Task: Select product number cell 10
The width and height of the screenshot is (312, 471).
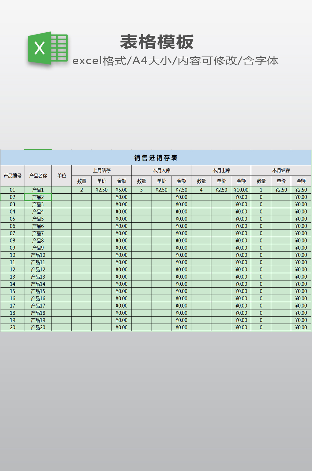Action: coord(12,255)
